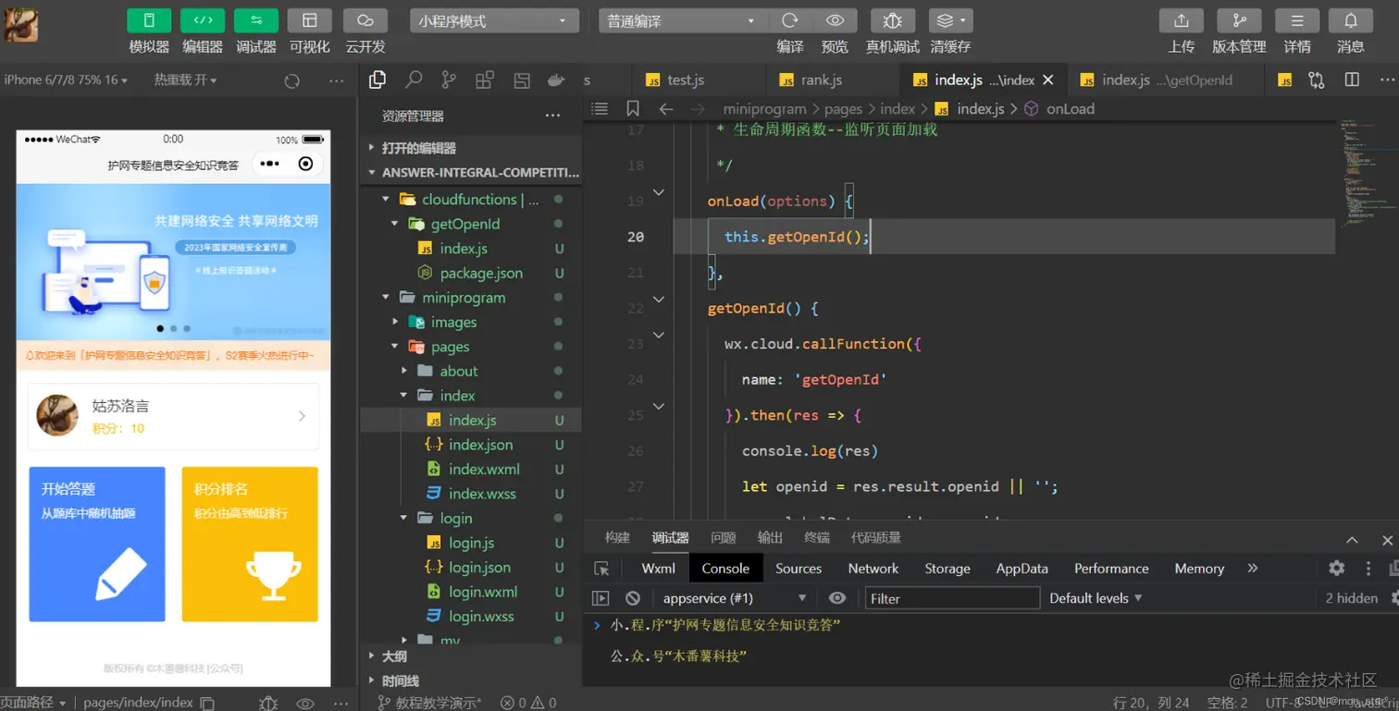Open the 详情 details panel
The image size is (1399, 711).
pos(1297,20)
